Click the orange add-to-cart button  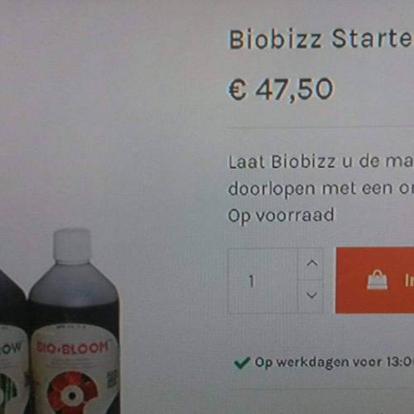375,281
